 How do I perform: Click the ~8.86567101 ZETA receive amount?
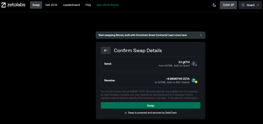tap(178, 79)
